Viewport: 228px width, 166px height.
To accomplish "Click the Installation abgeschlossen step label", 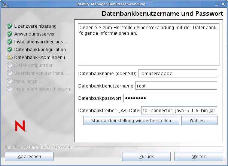I will [42, 89].
